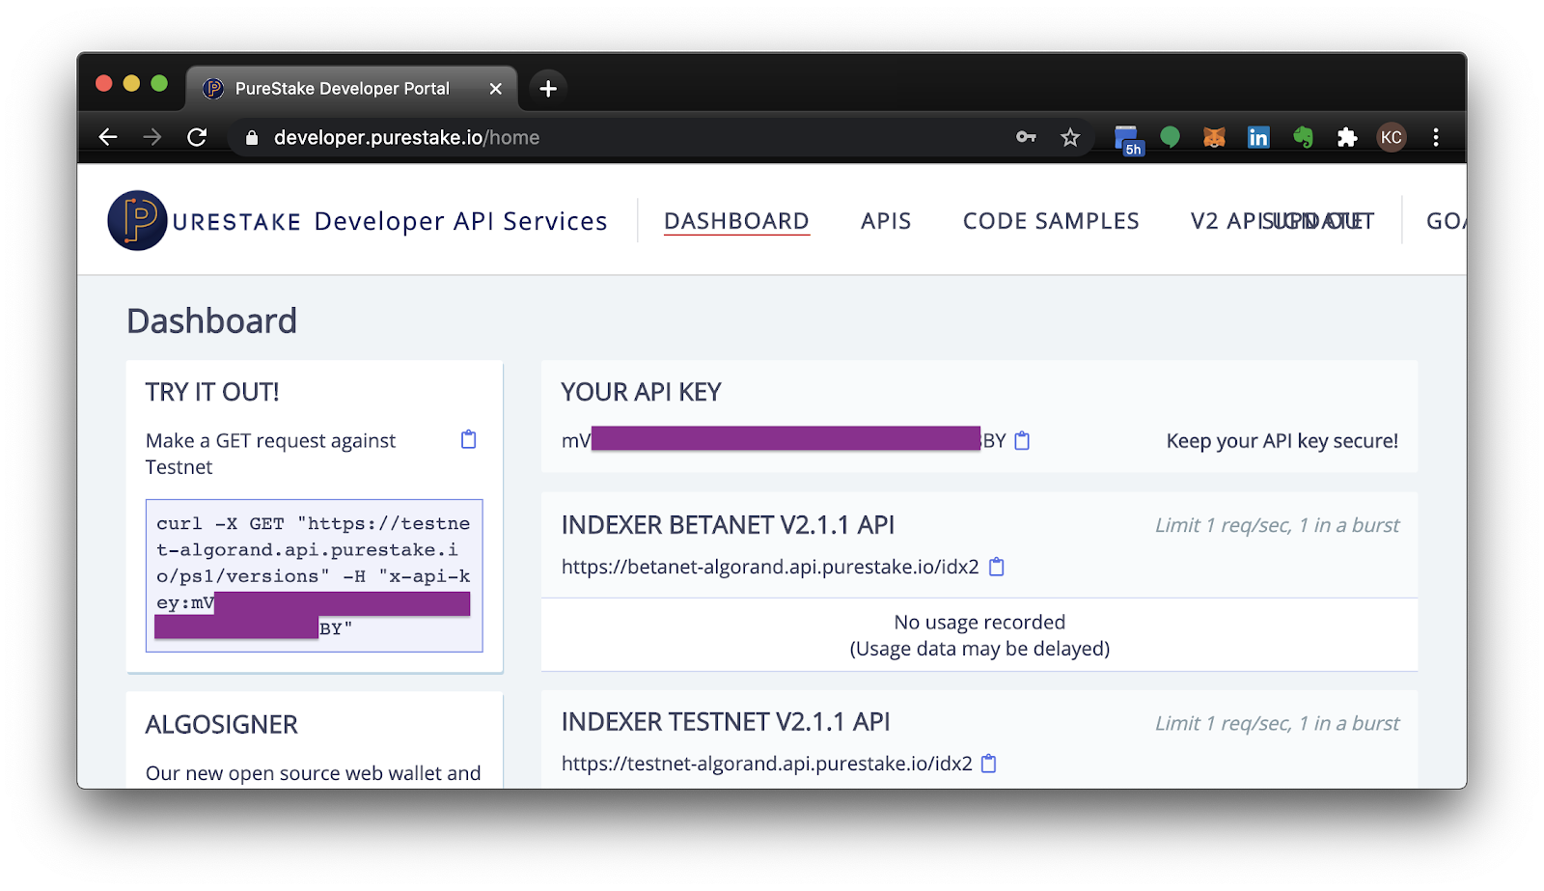Copy your API key to the clipboard
Image resolution: width=1544 pixels, height=891 pixels.
[x=1023, y=440]
